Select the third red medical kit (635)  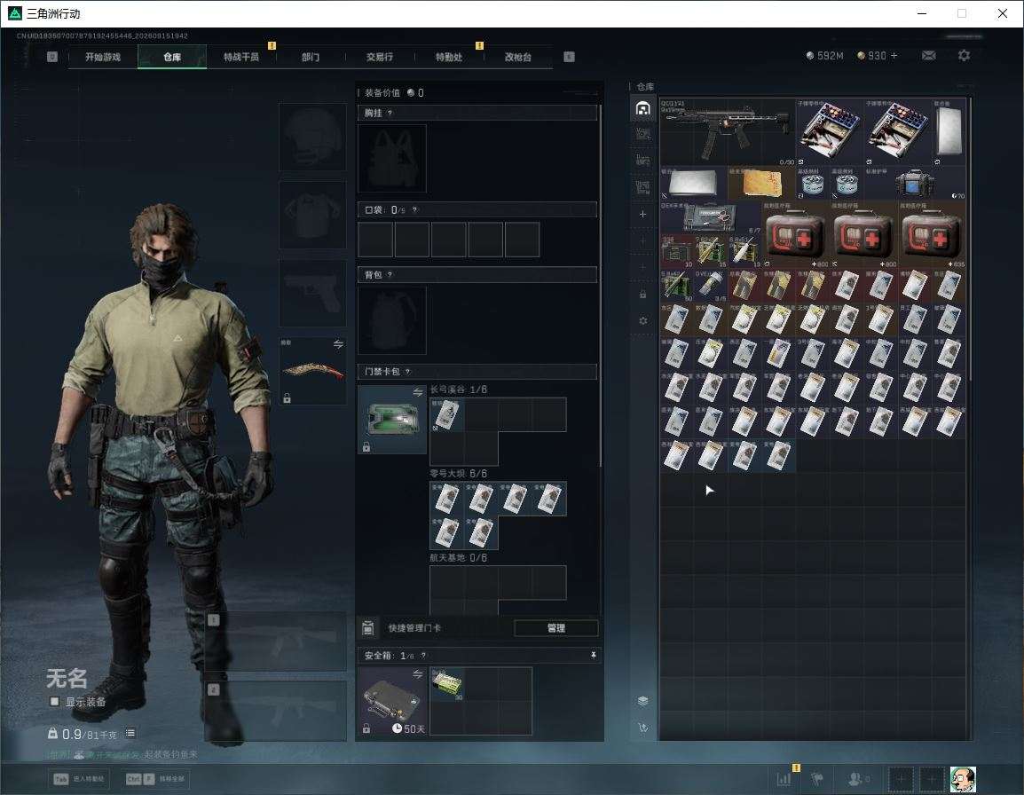(931, 234)
